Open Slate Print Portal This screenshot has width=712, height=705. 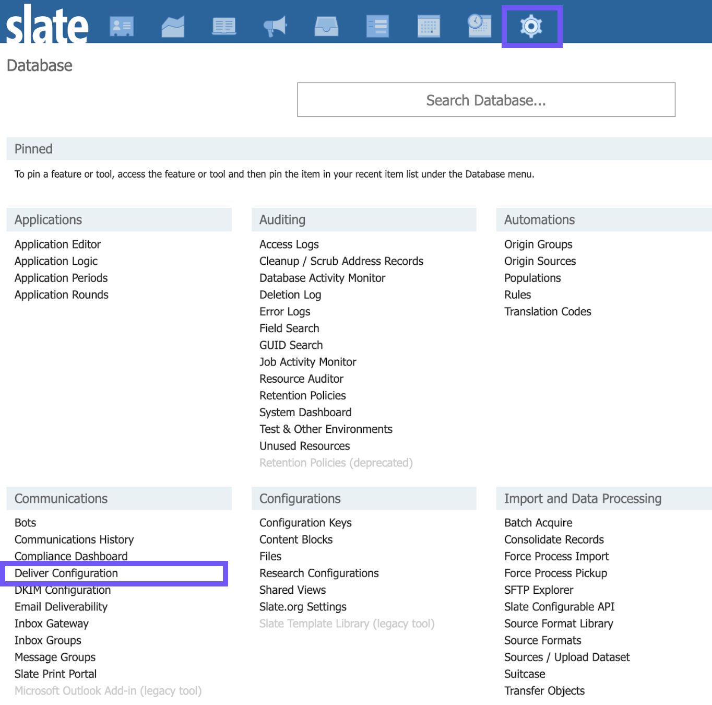(x=56, y=674)
